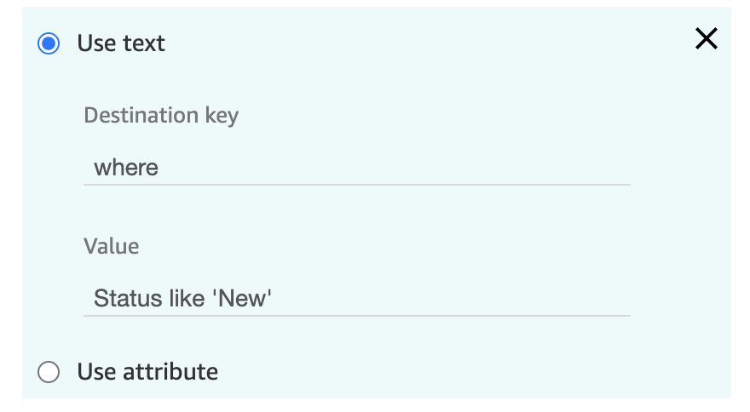
Task: Select the Use attribute radio button
Action: click(x=49, y=372)
